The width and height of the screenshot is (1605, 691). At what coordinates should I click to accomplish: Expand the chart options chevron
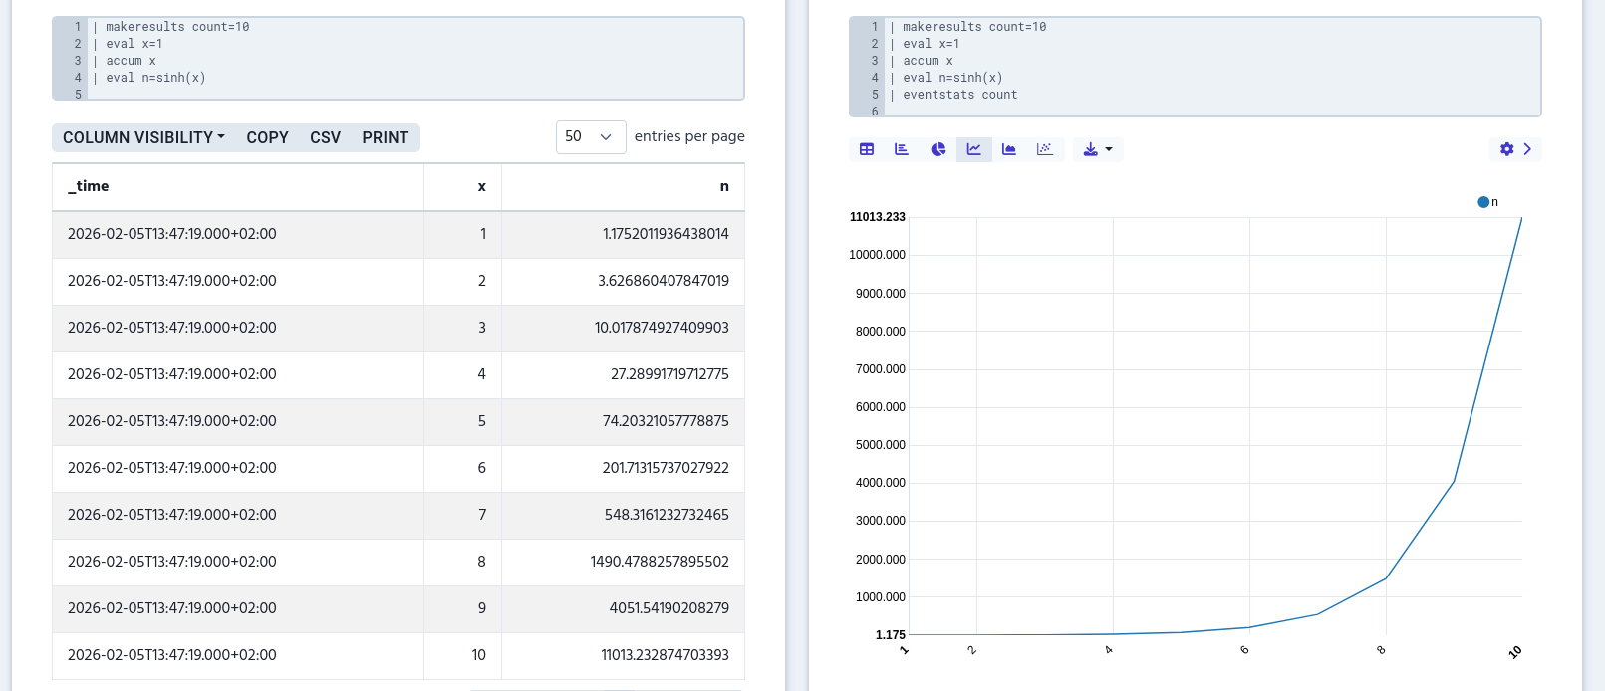[x=1527, y=149]
